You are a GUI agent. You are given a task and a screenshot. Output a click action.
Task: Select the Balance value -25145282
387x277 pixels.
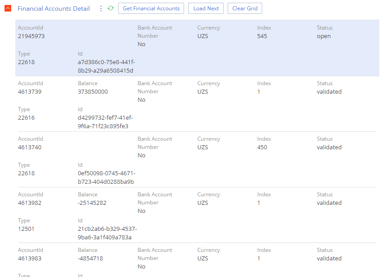coord(92,203)
